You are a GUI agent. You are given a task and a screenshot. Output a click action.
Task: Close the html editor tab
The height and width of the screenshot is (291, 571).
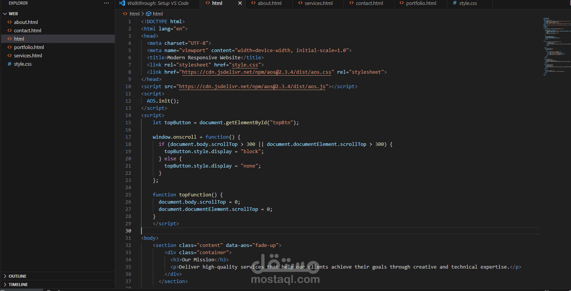click(240, 3)
